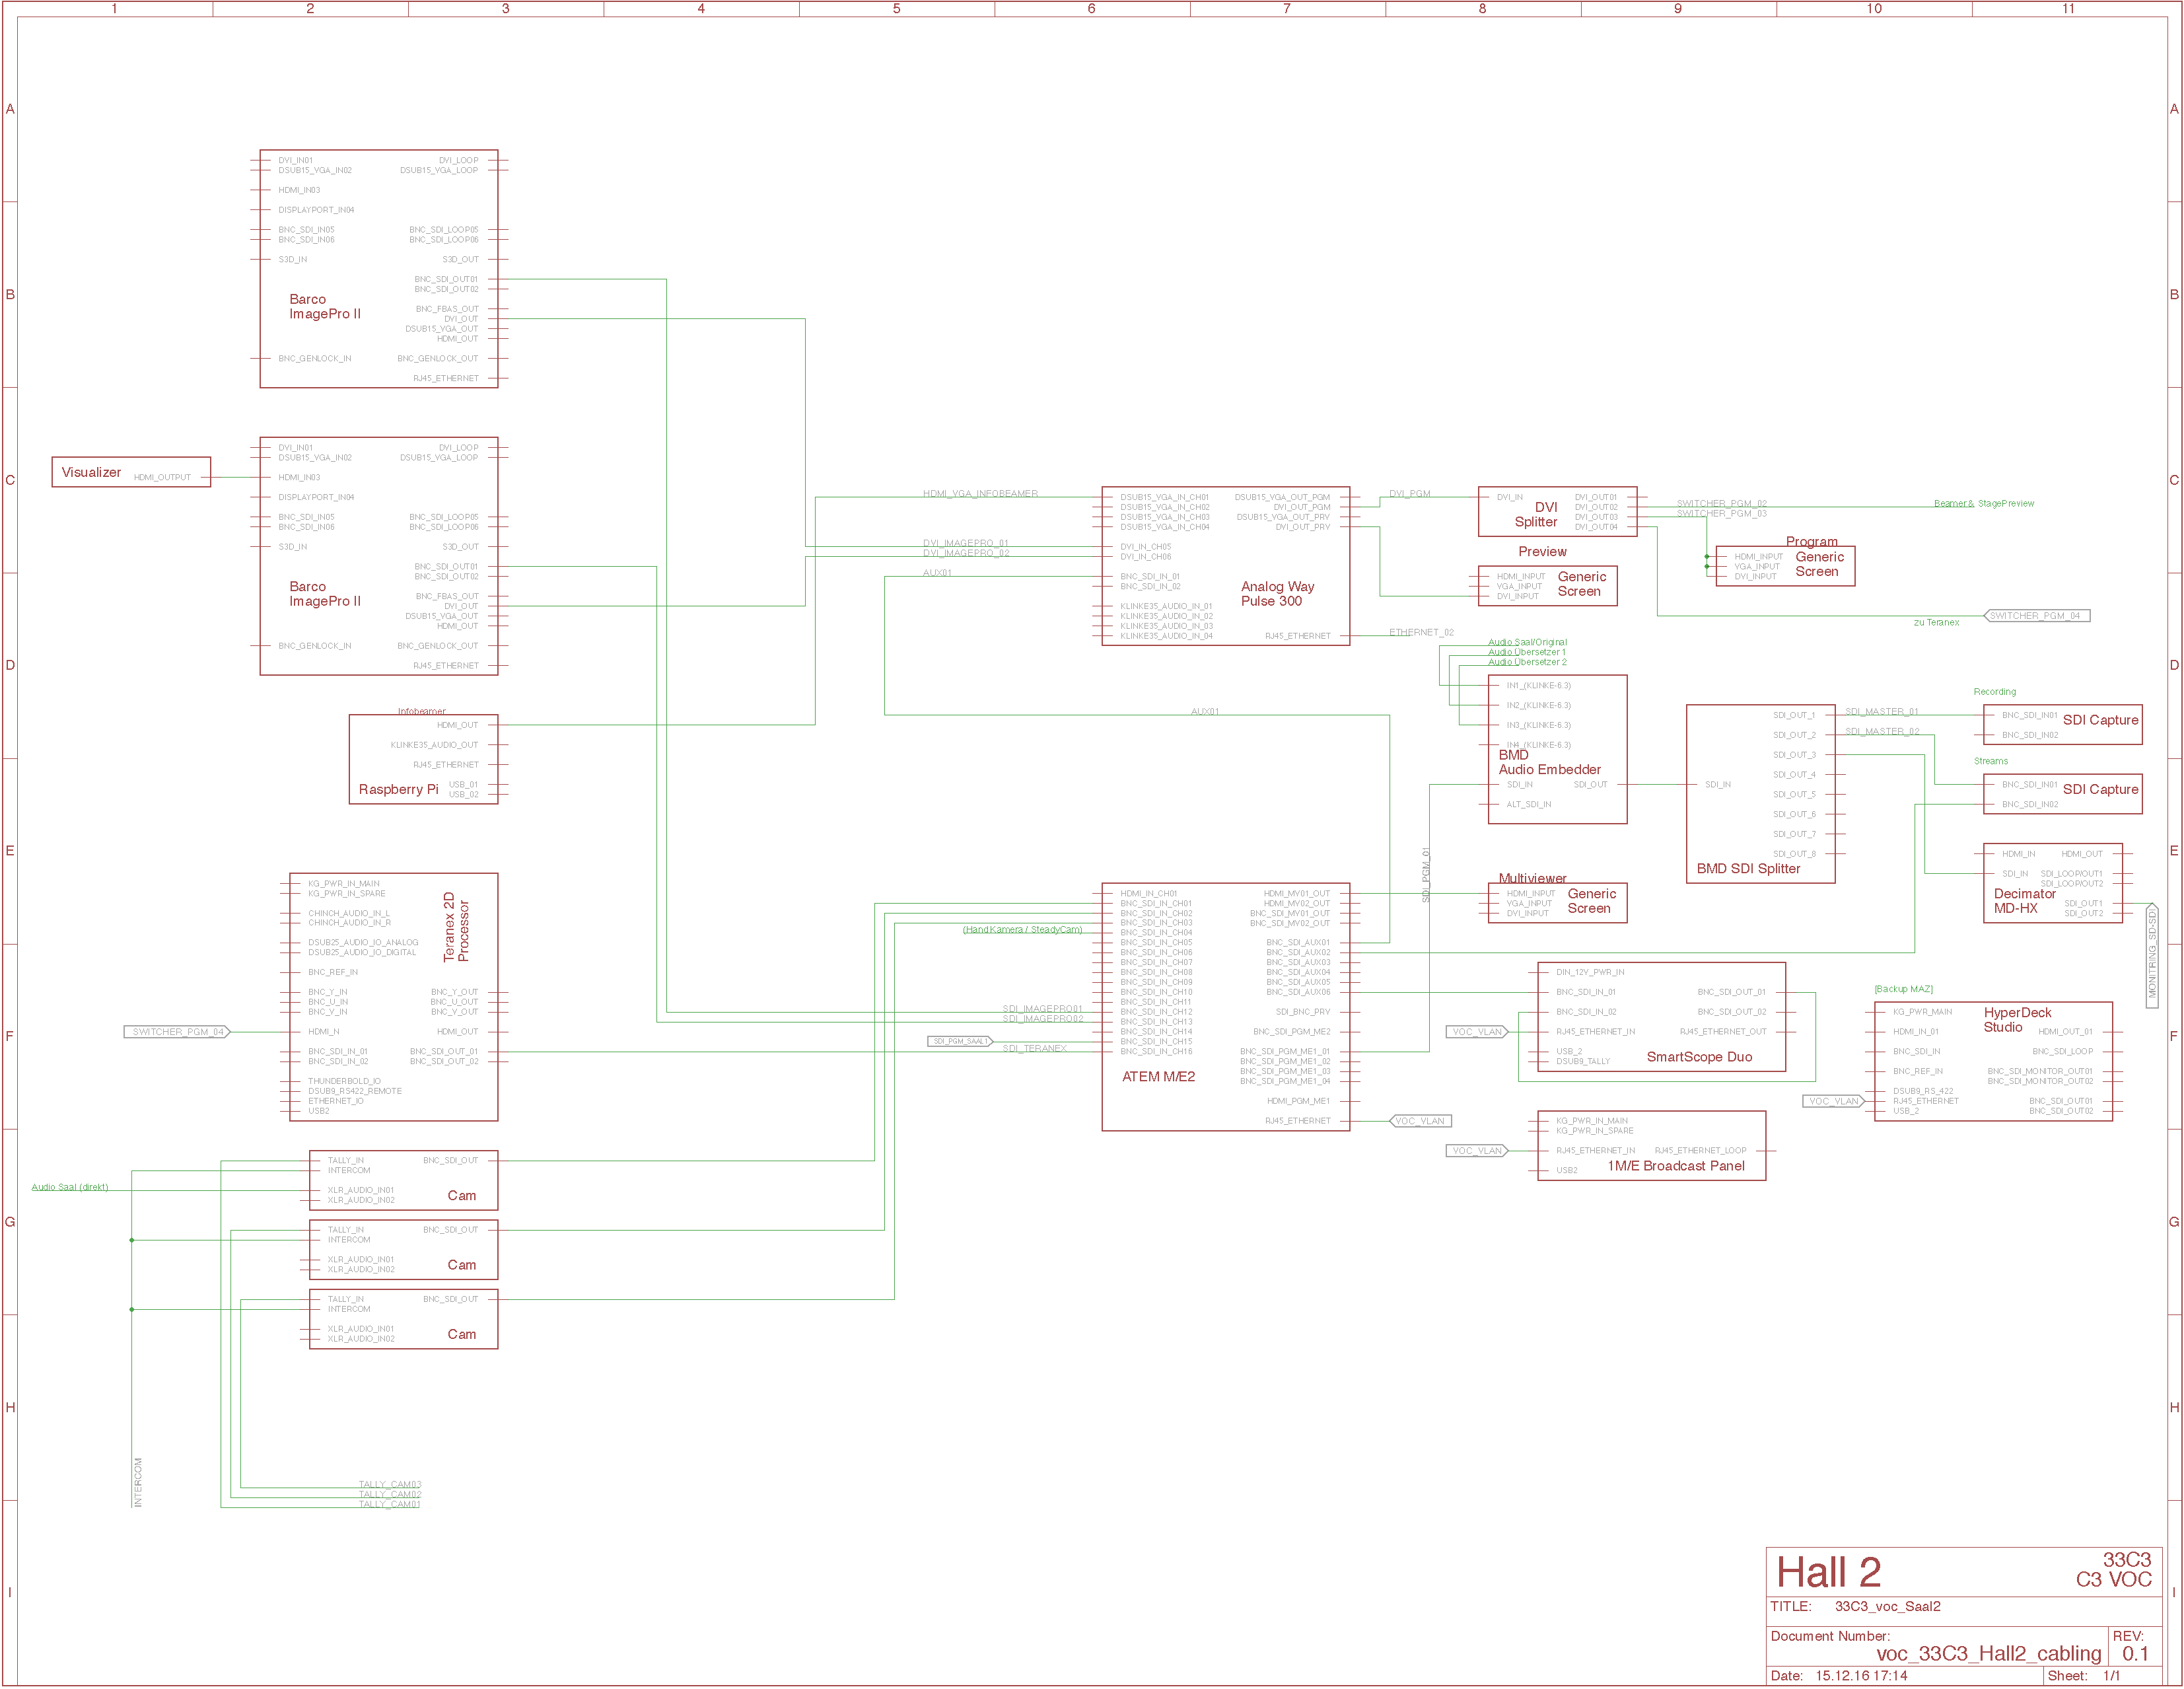Select the SDI_IMAGEPRO01 net label

point(1042,1009)
